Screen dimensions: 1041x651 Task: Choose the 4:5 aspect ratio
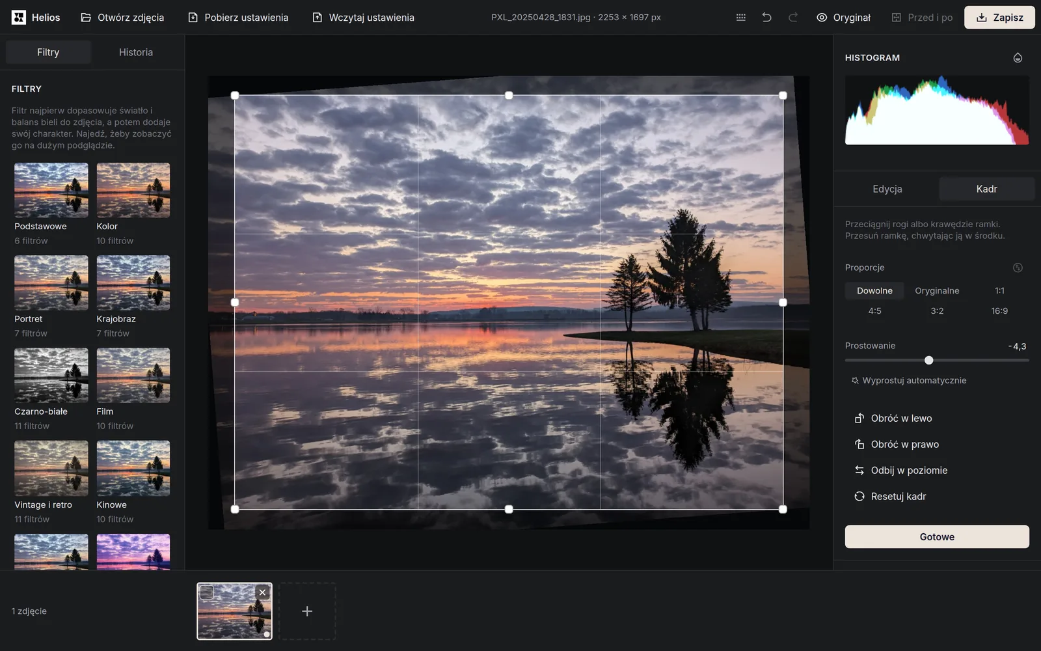coord(874,311)
